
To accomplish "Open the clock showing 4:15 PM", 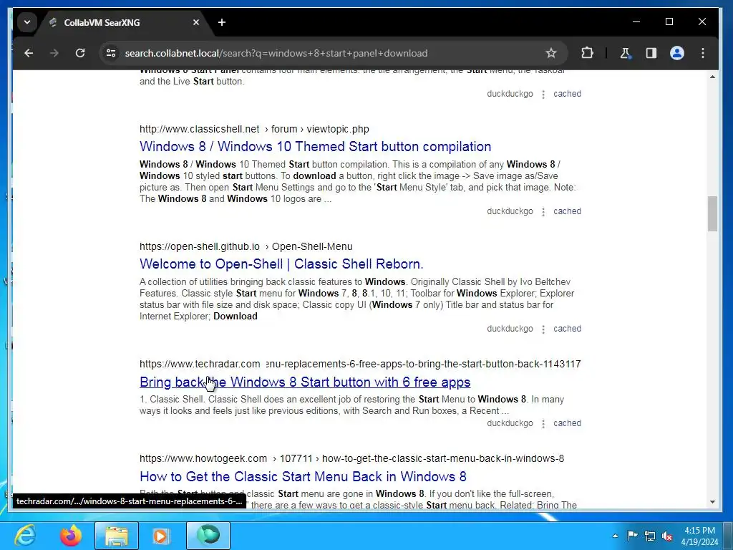I will click(x=699, y=536).
